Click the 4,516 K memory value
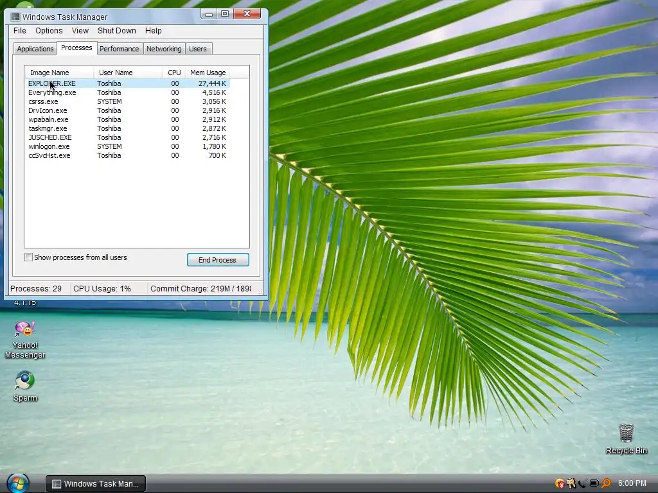 pos(214,92)
